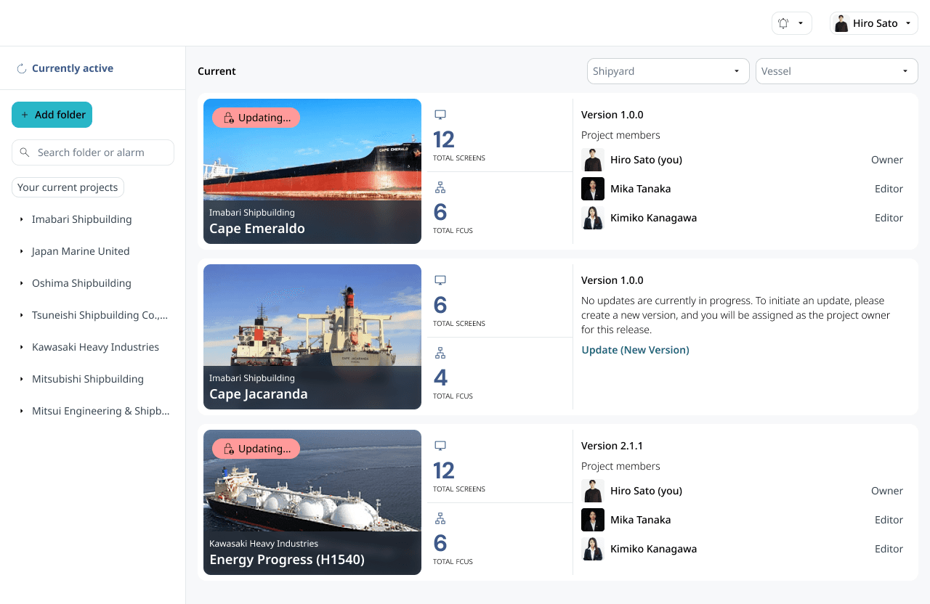Expand the Imabari Shipbuilding folder
The height and width of the screenshot is (604, 930).
tap(22, 219)
